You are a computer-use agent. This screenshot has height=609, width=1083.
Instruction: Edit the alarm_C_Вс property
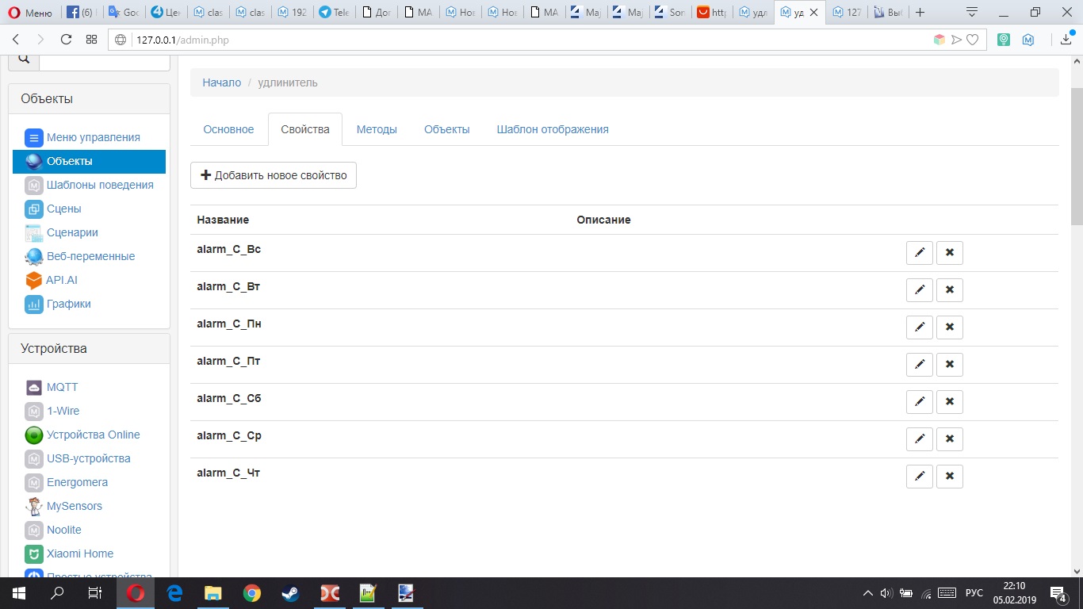pyautogui.click(x=920, y=253)
